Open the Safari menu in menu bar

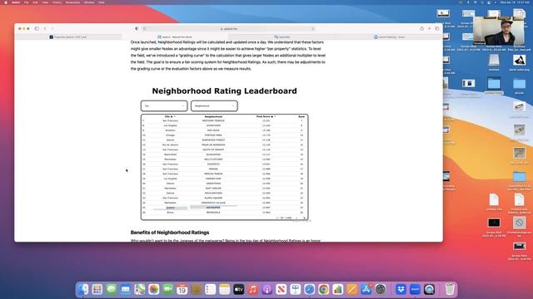(16, 2)
